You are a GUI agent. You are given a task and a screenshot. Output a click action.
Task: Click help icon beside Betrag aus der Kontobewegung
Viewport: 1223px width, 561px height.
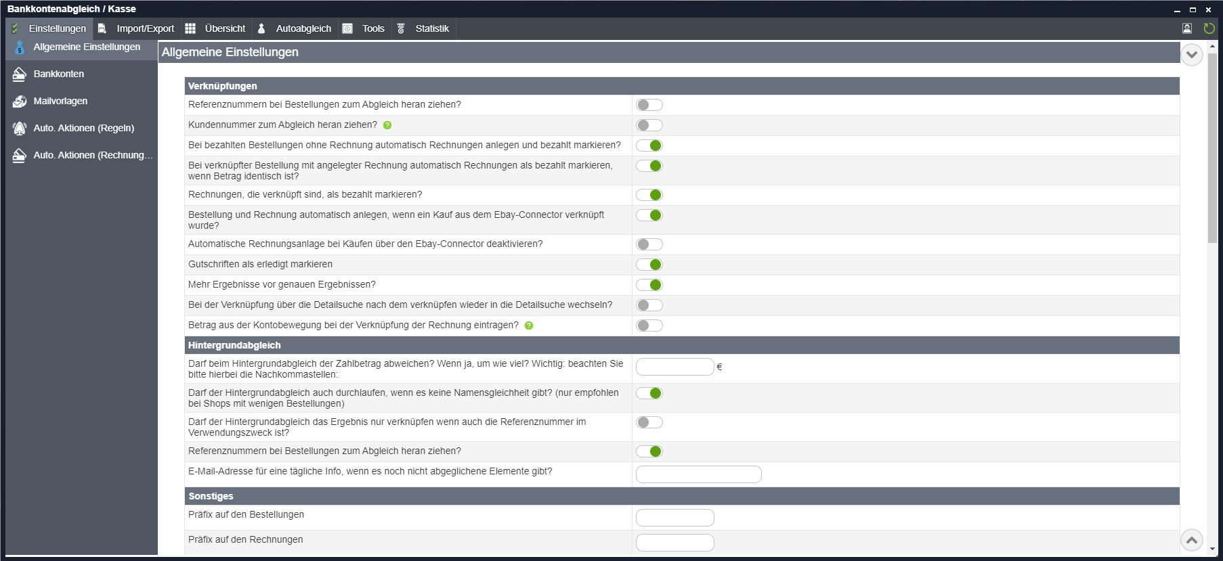point(529,326)
